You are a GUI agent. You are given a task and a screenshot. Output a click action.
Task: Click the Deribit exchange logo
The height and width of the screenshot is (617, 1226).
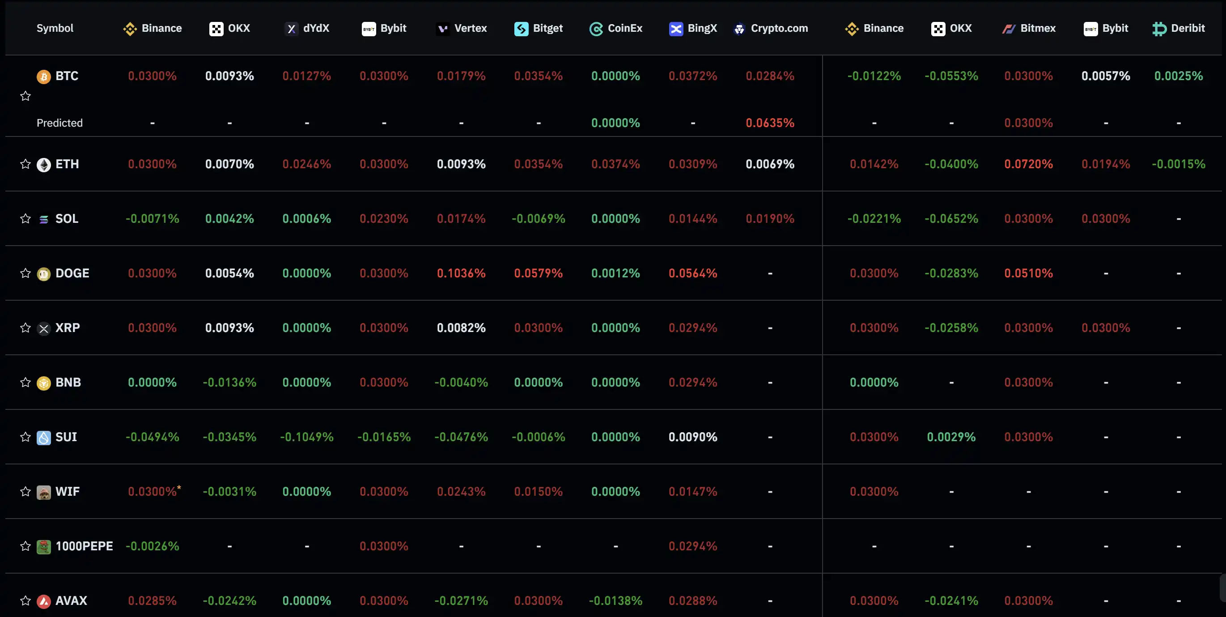1159,29
